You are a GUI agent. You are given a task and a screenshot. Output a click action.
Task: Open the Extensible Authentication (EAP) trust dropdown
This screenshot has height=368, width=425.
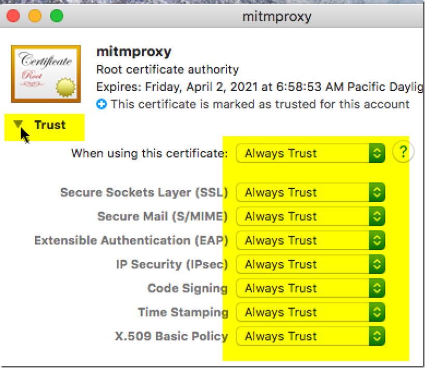point(311,240)
